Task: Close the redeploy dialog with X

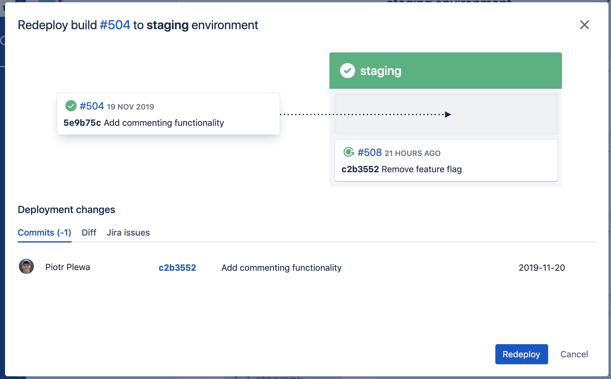Action: tap(584, 25)
